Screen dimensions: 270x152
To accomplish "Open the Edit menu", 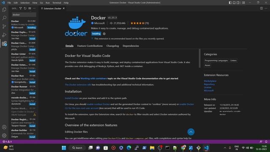I will (x=16, y=3).
